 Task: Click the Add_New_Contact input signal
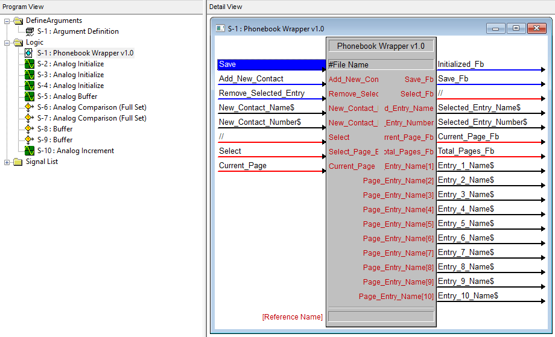coord(270,79)
